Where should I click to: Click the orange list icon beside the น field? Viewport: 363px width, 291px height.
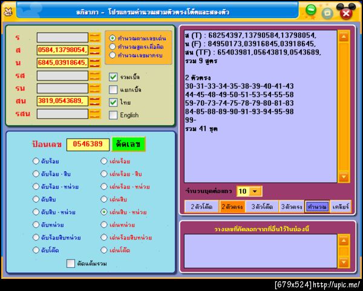coord(95,63)
